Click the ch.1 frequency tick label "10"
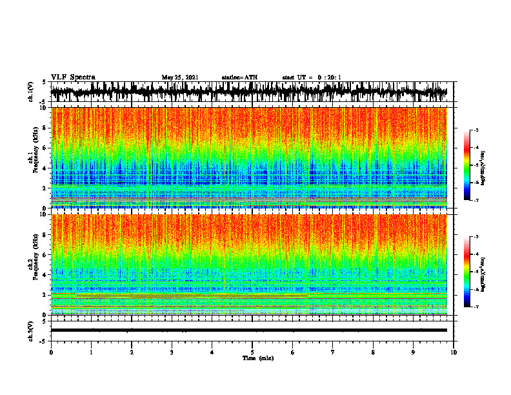 44,108
